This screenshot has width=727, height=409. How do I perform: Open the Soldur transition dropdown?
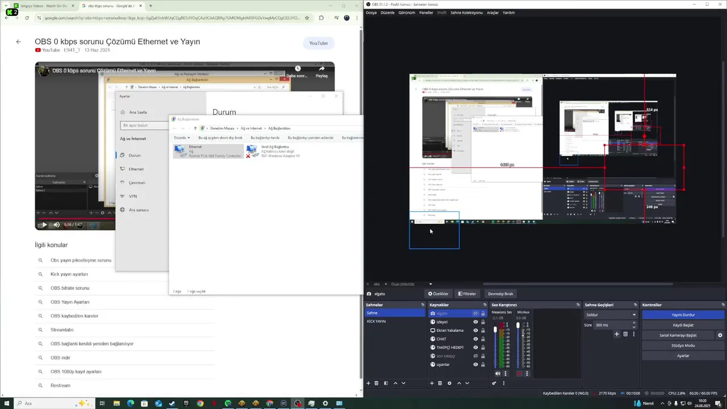pos(611,315)
